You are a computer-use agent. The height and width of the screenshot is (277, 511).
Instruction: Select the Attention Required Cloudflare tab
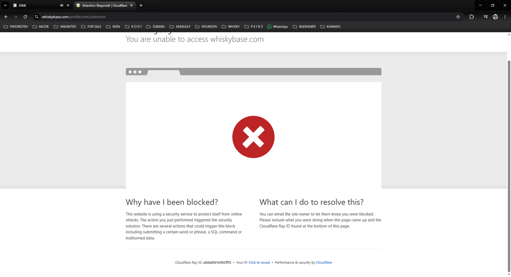(x=105, y=6)
